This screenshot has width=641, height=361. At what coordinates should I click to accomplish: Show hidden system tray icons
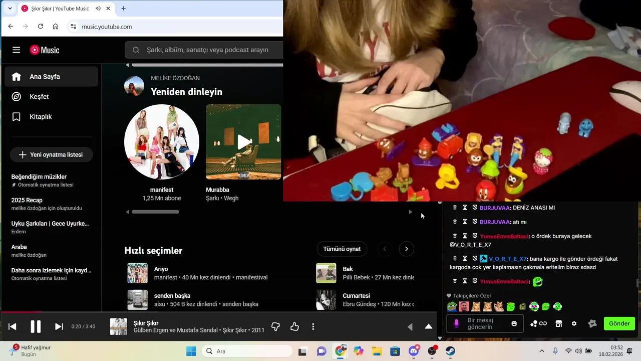click(x=541, y=351)
